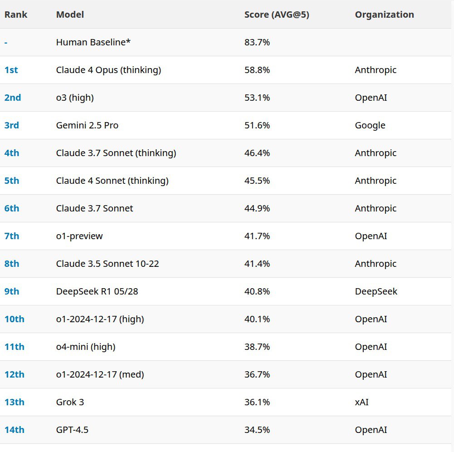Click the xAI organization cell
454x452 pixels.
362,402
